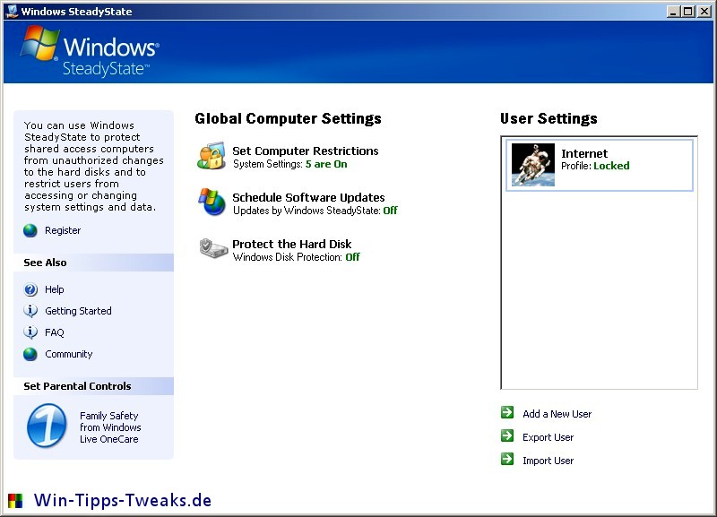Click Updates by Windows SteadyState: Off status

tap(315, 211)
